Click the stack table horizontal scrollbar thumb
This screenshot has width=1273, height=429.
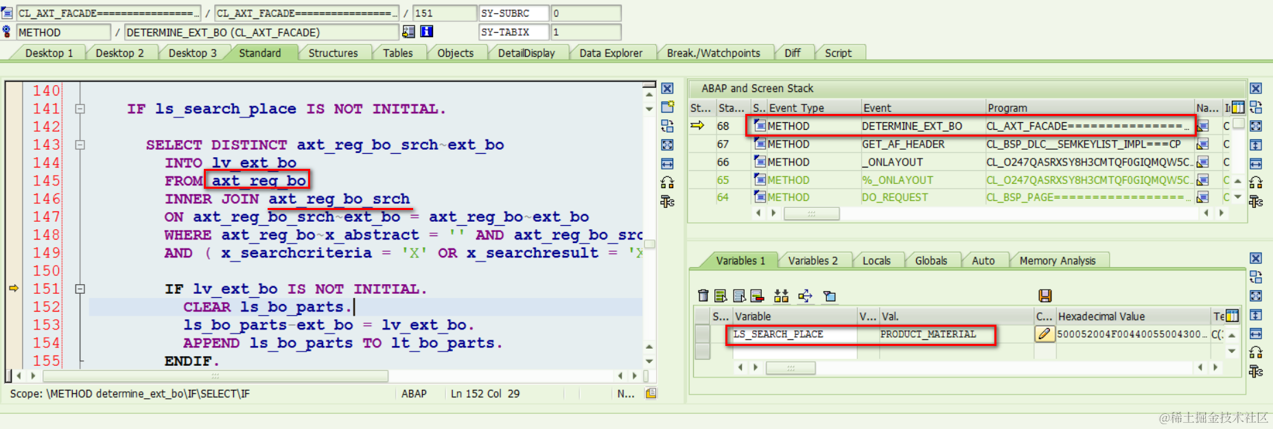[x=811, y=213]
